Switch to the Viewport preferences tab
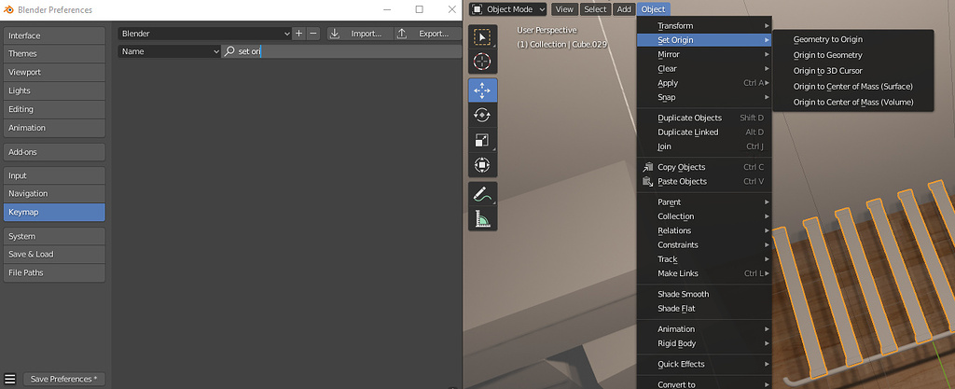The width and height of the screenshot is (955, 389). [54, 72]
